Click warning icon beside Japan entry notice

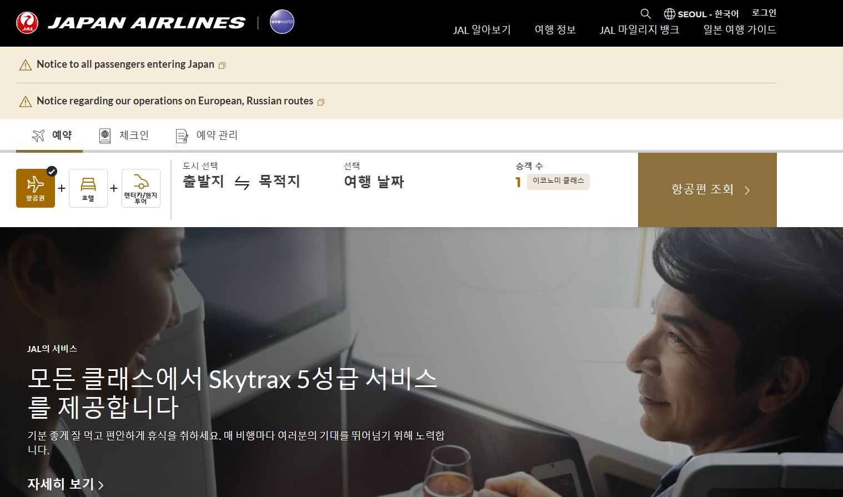point(26,65)
